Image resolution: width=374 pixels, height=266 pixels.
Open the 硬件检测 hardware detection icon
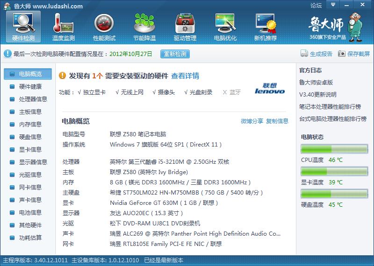pyautogui.click(x=23, y=27)
